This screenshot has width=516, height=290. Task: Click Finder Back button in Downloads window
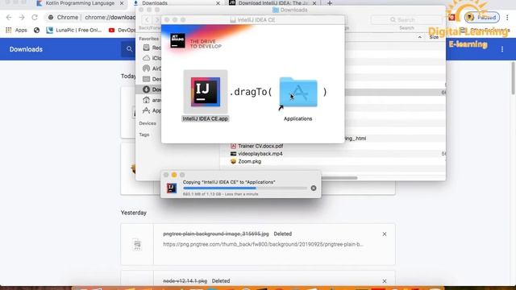point(147,19)
